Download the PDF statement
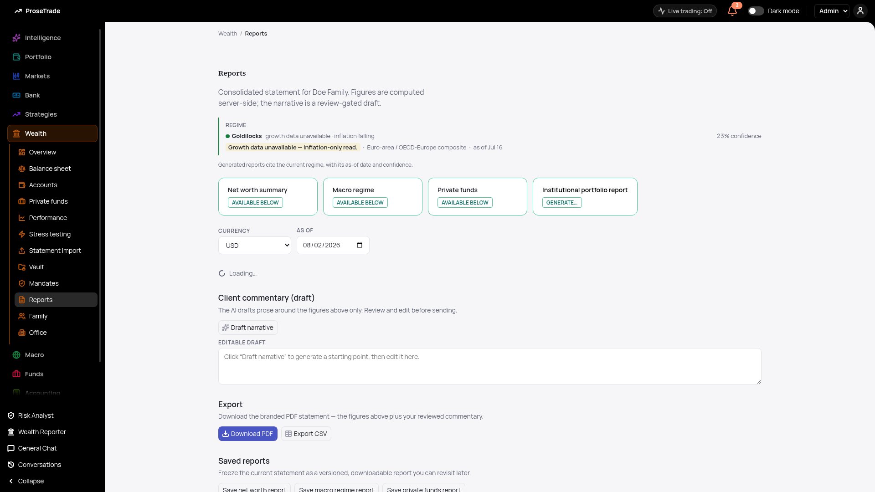875x492 pixels. pyautogui.click(x=248, y=434)
